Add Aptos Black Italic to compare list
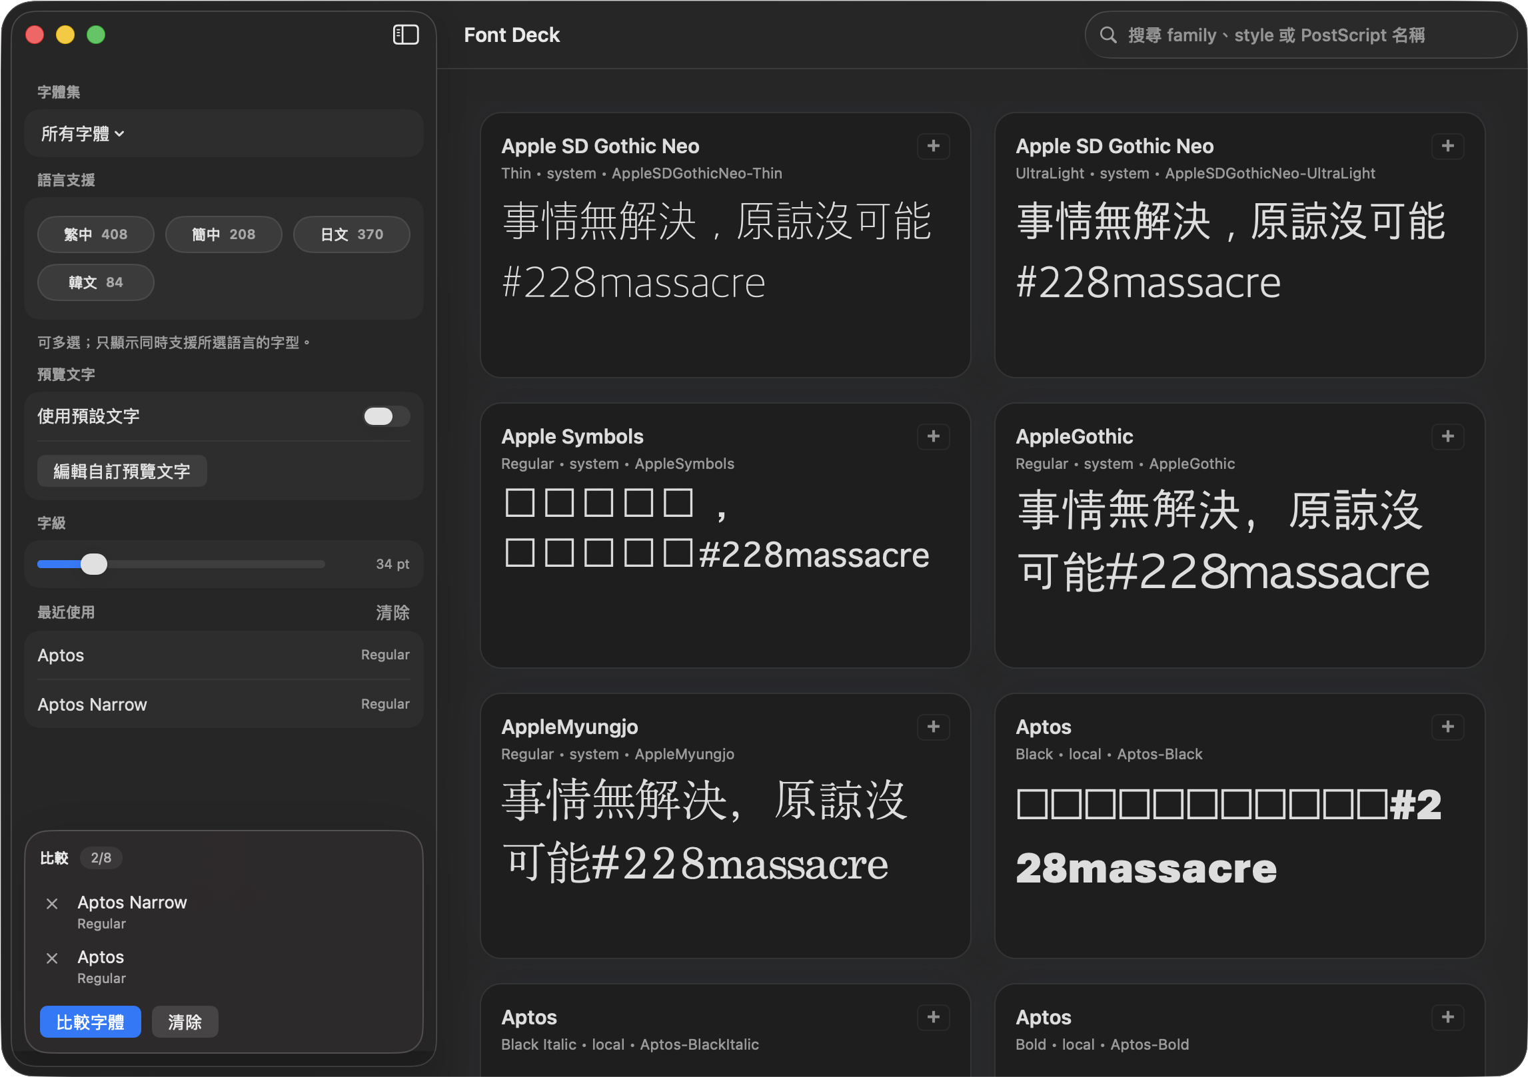This screenshot has height=1077, width=1528. click(x=933, y=1017)
